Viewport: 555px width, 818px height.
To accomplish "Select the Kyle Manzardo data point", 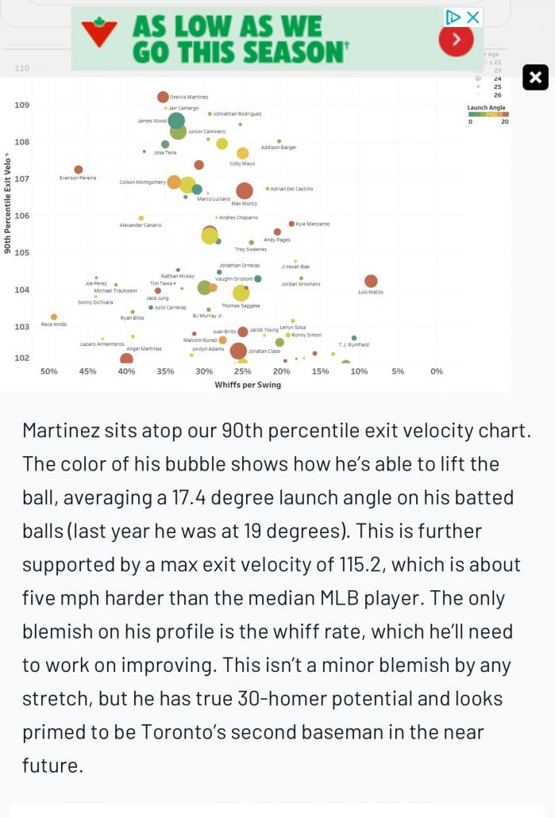I will pyautogui.click(x=291, y=224).
